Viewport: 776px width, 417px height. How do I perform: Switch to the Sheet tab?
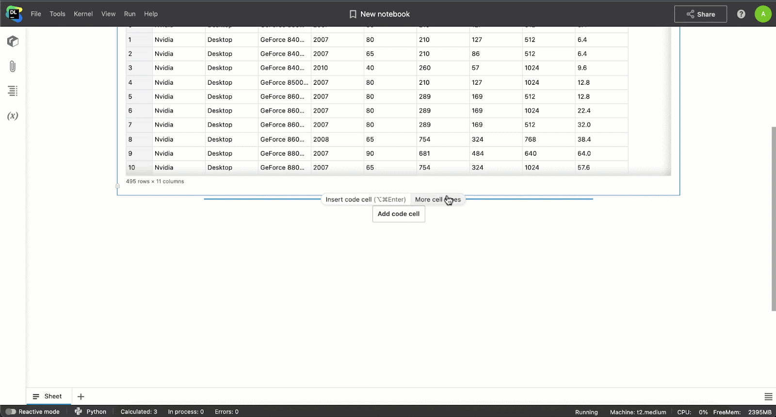pyautogui.click(x=48, y=396)
